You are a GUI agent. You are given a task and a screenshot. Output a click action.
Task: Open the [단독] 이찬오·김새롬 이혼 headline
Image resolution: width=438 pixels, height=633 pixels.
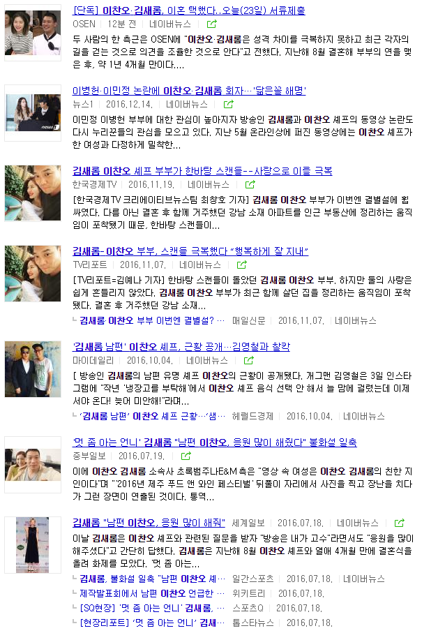189,10
